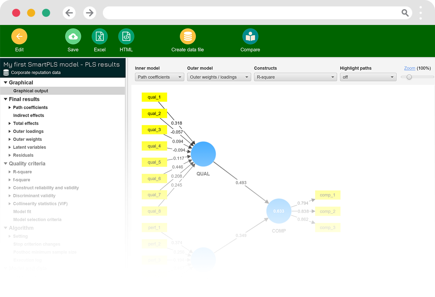Select Graphical output in the sidebar
435x297 pixels.
[x=31, y=91]
